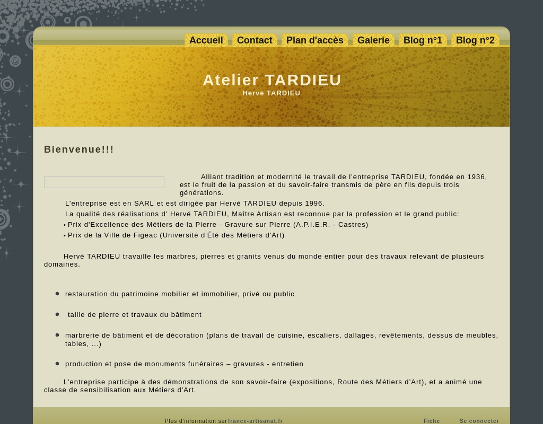Switch to the Galerie tab
Viewport: 543px width, 424px height.
pos(373,40)
